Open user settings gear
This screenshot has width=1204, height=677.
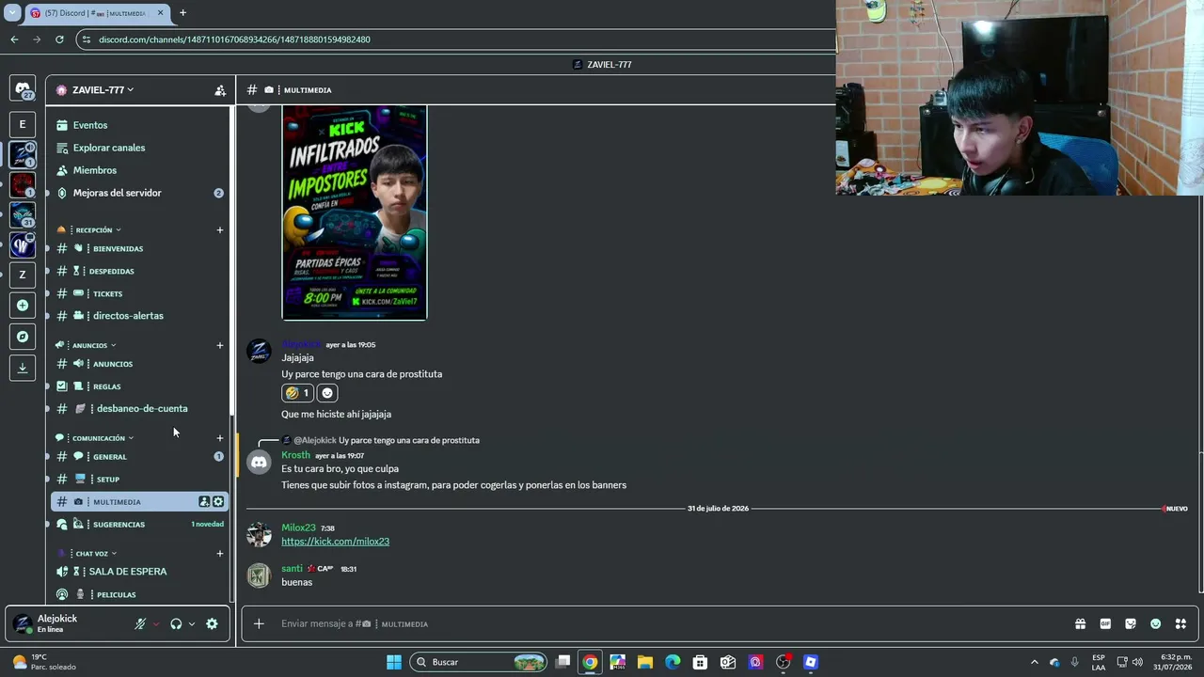212,623
